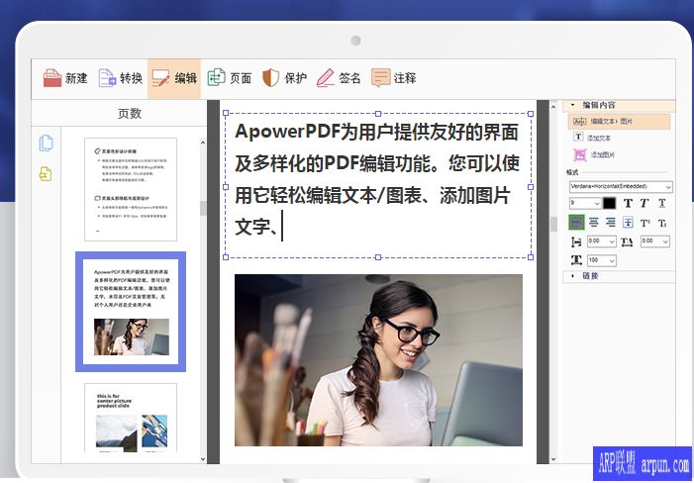Open the 新建 (Create) tab
The image size is (694, 483).
pyautogui.click(x=65, y=78)
